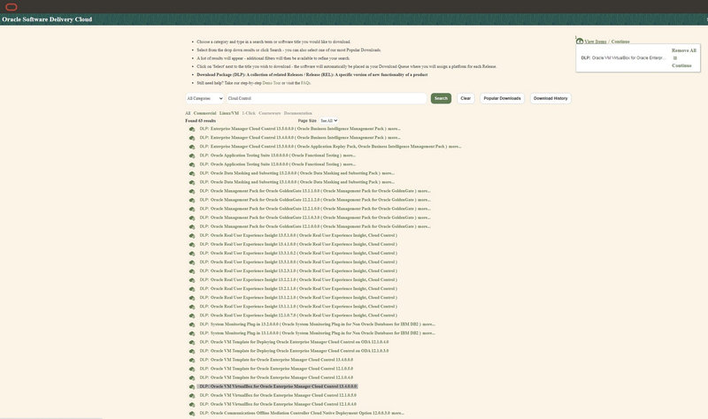708x419 pixels.
Task: Open DLP: Oracle Real User Experience Insight 13.1.2.1.0
Action: tap(298, 298)
